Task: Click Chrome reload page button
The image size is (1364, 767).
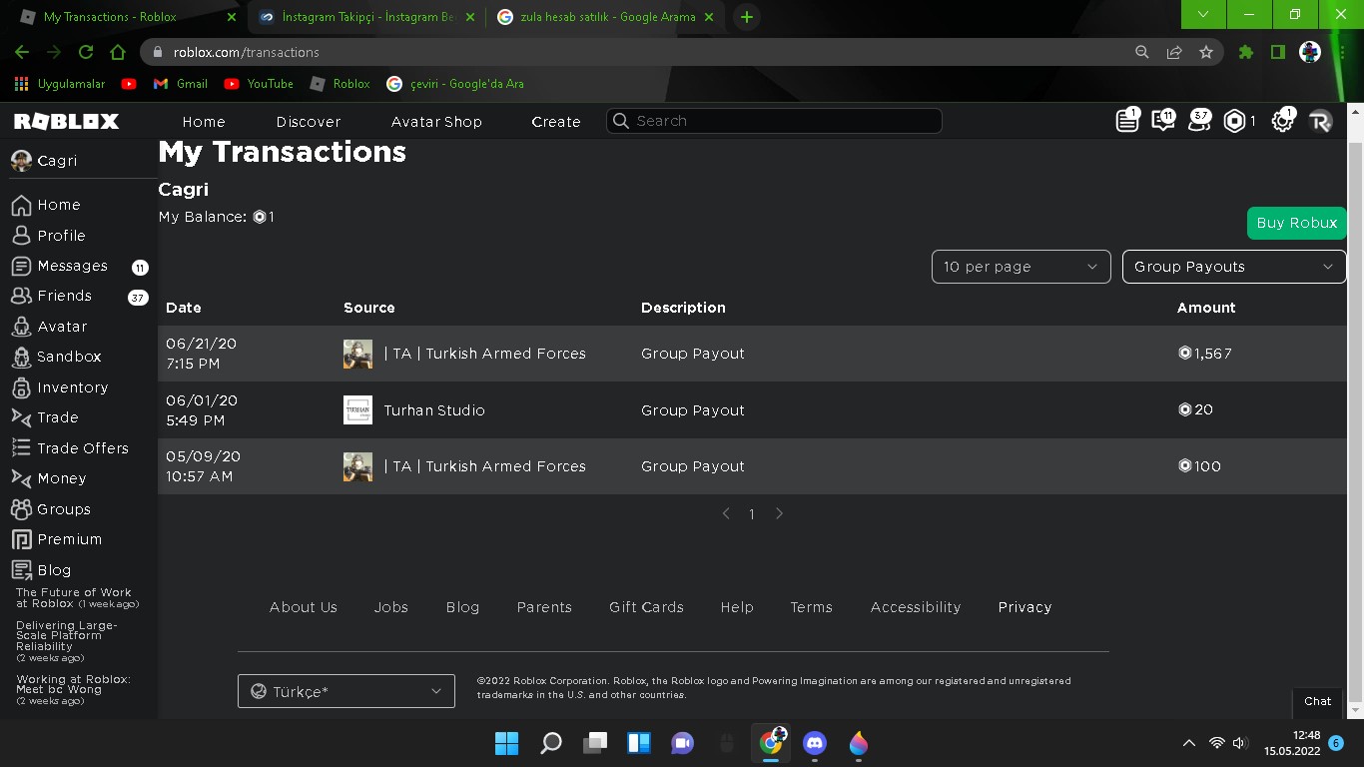Action: (86, 52)
